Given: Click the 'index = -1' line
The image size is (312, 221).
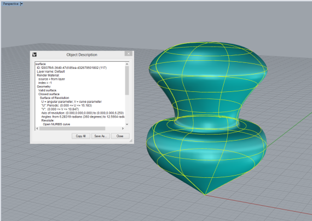Looking at the screenshot, I should (x=45, y=83).
